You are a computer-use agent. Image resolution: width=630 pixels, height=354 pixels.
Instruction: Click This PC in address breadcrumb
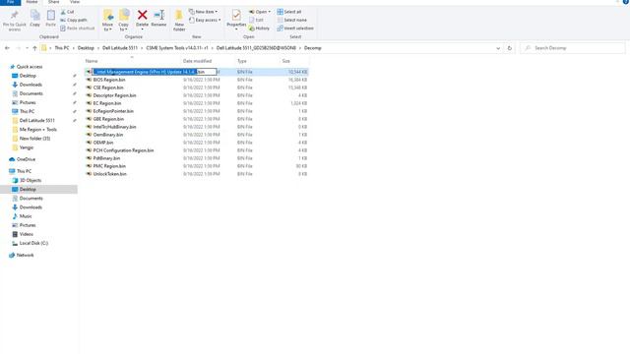tap(62, 48)
